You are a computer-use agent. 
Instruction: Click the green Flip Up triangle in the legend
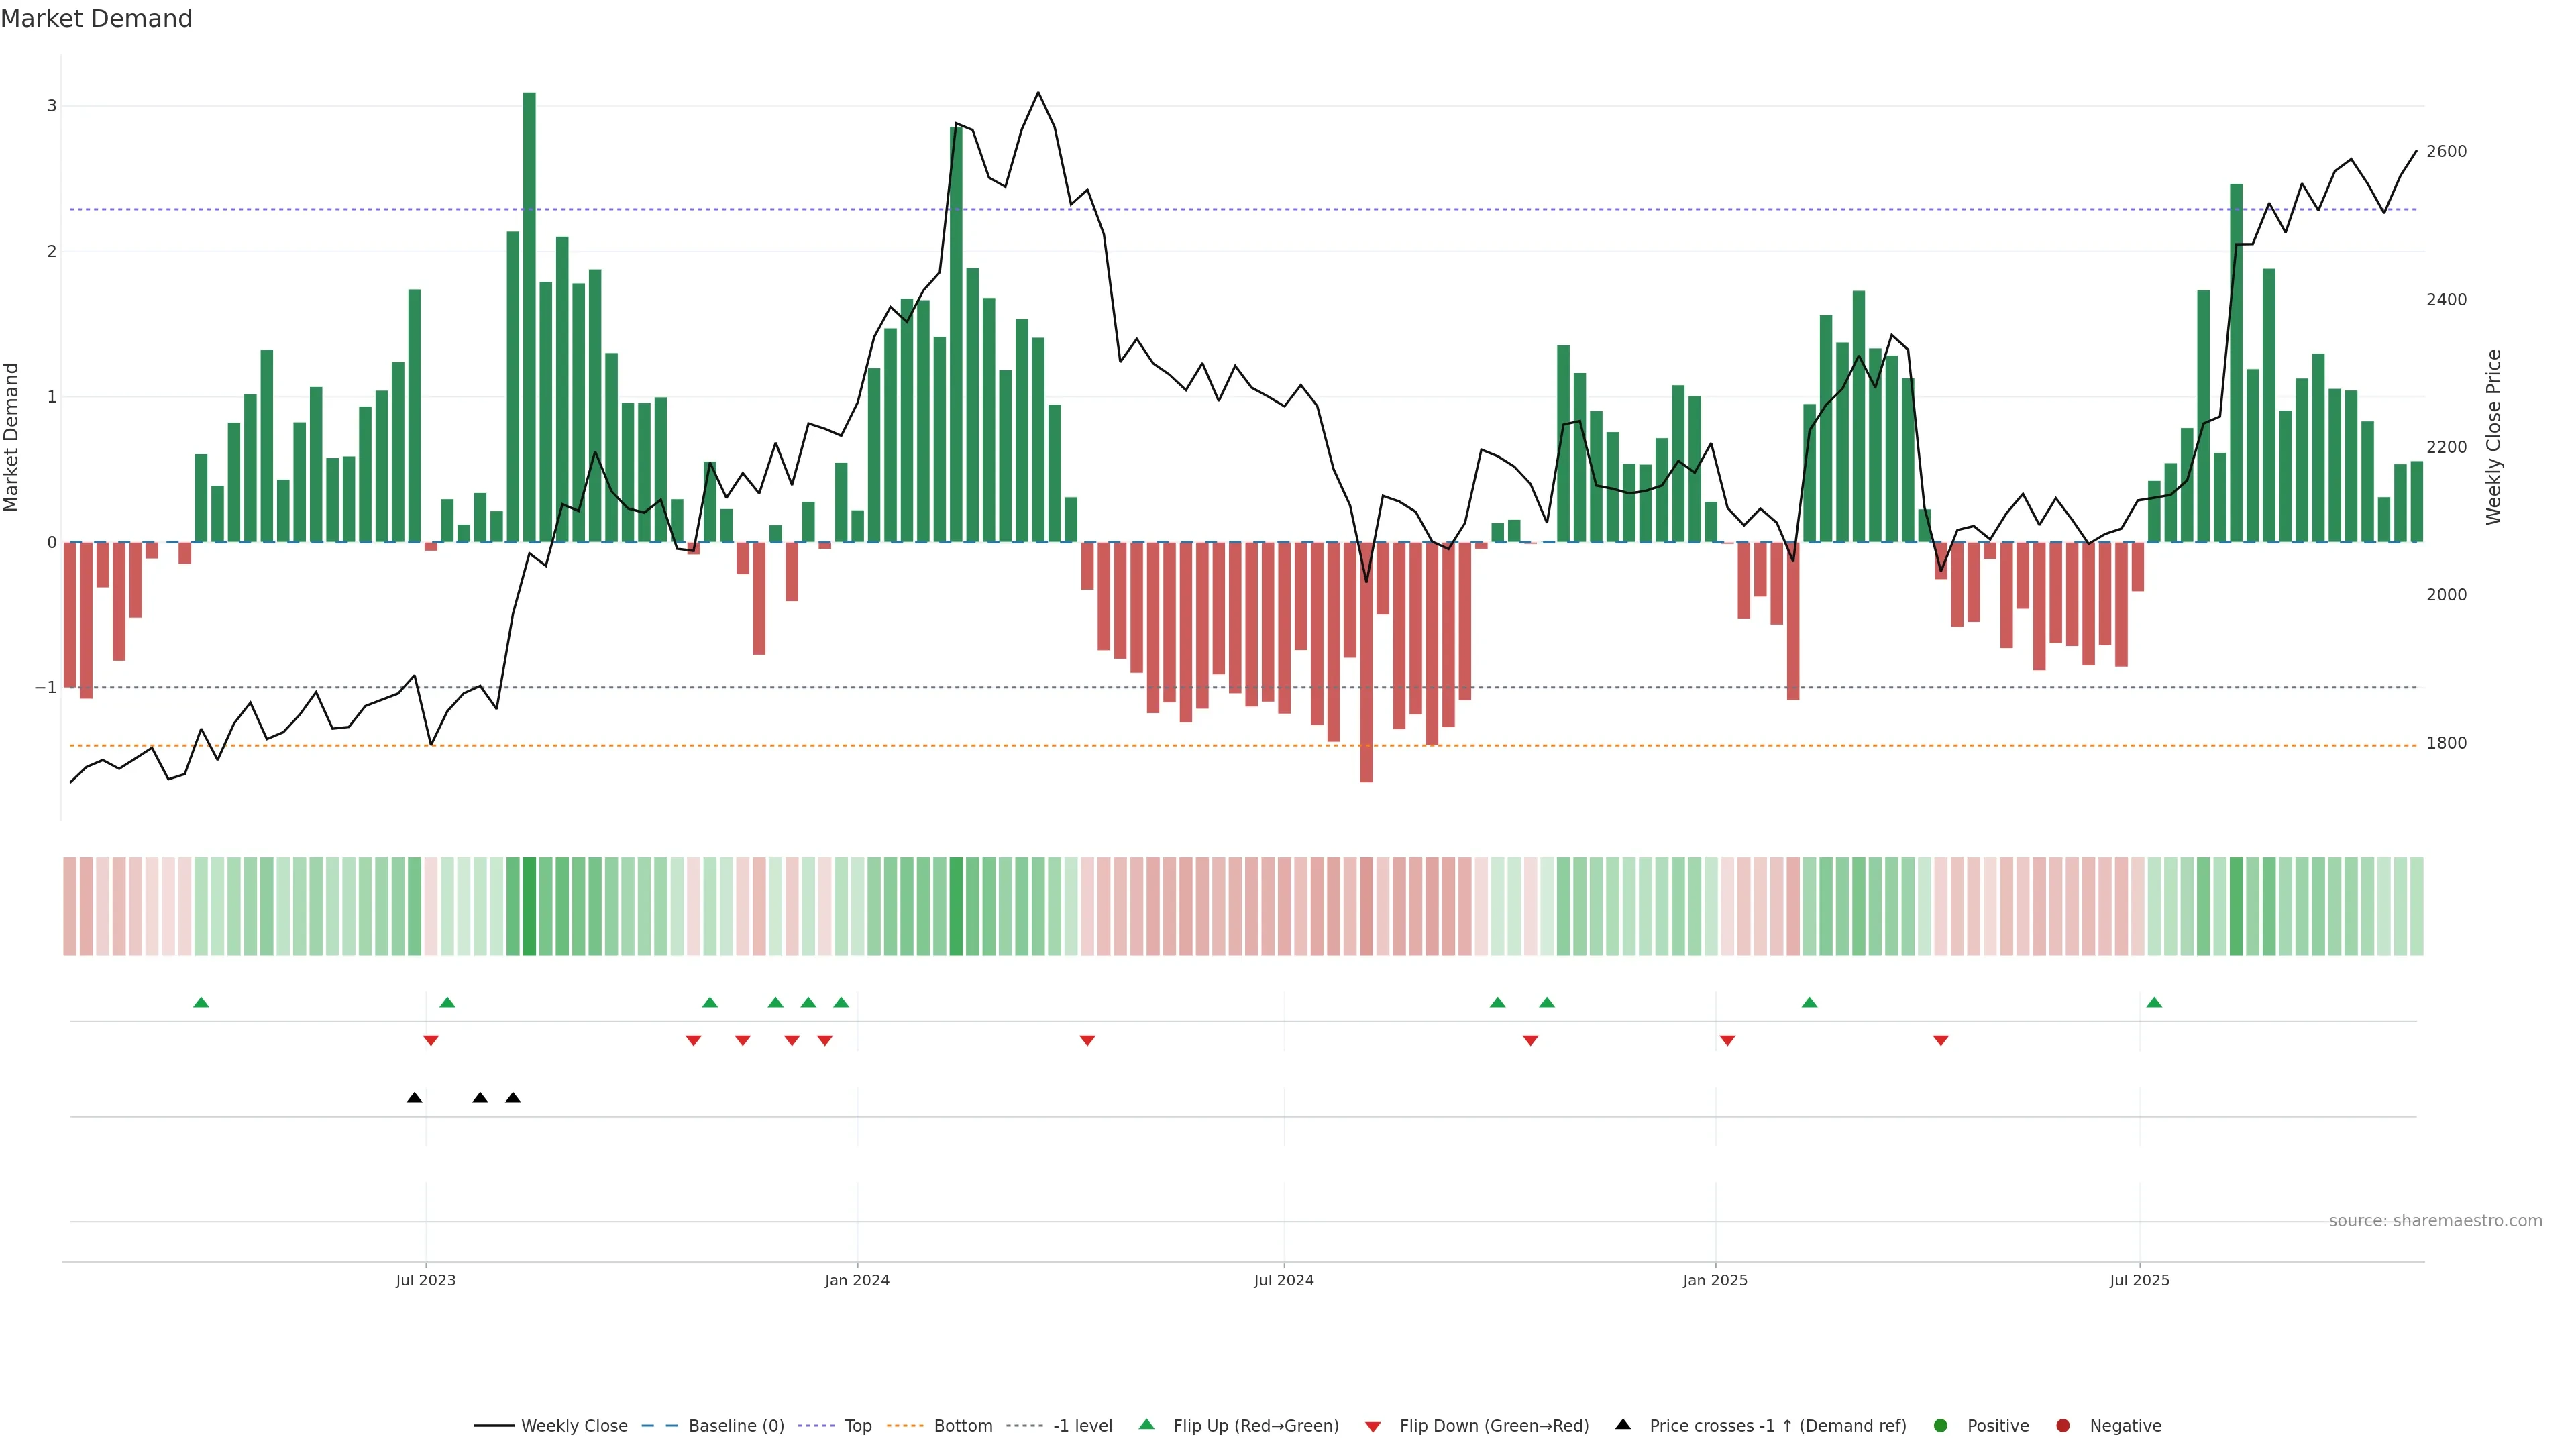click(1147, 1425)
